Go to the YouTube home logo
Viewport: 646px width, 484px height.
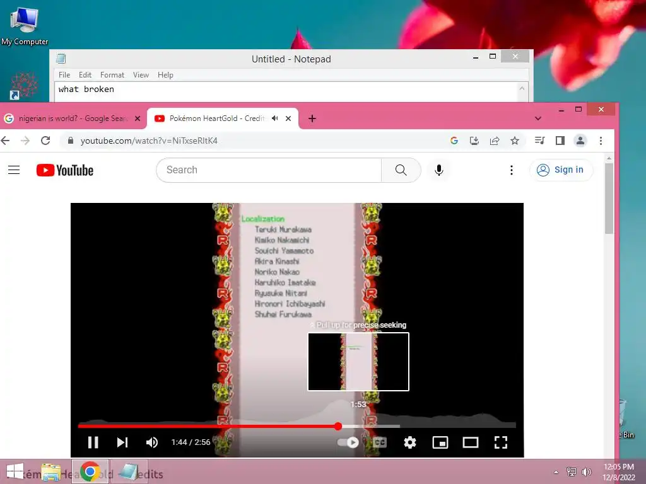(65, 170)
